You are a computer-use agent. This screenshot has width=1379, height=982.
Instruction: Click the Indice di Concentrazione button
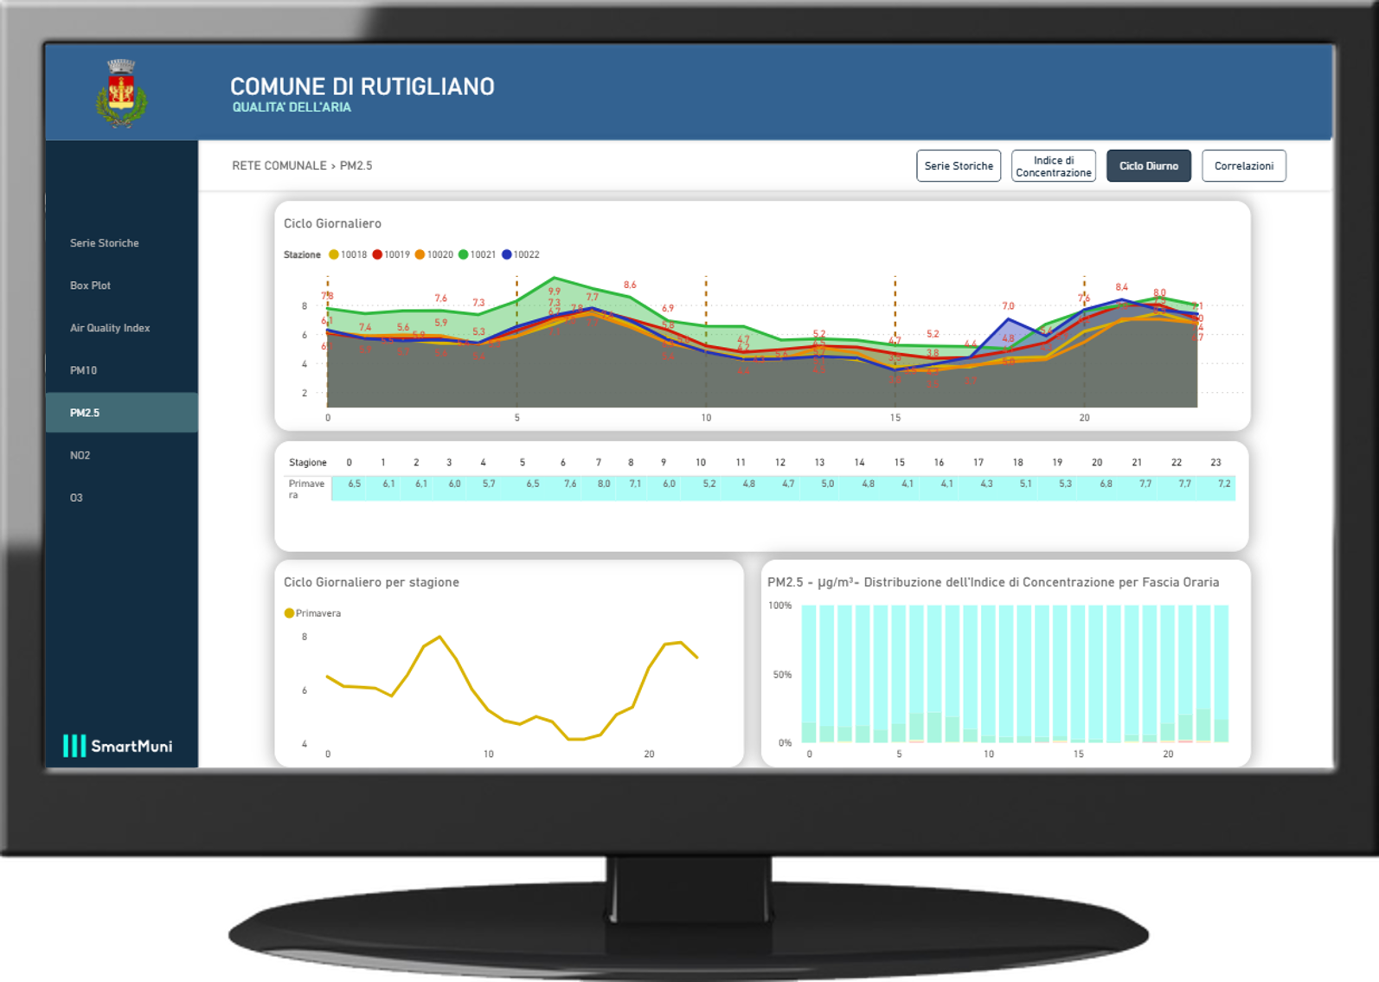coord(1054,166)
